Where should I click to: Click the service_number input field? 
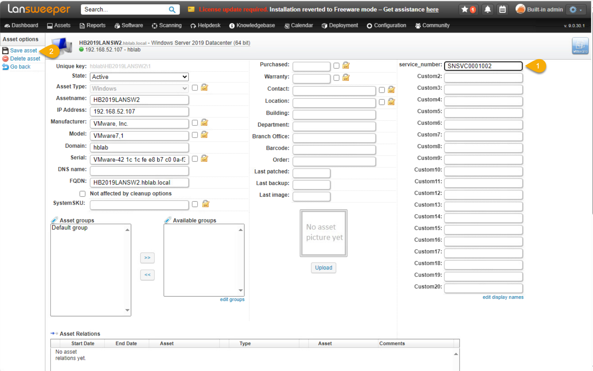coord(483,66)
